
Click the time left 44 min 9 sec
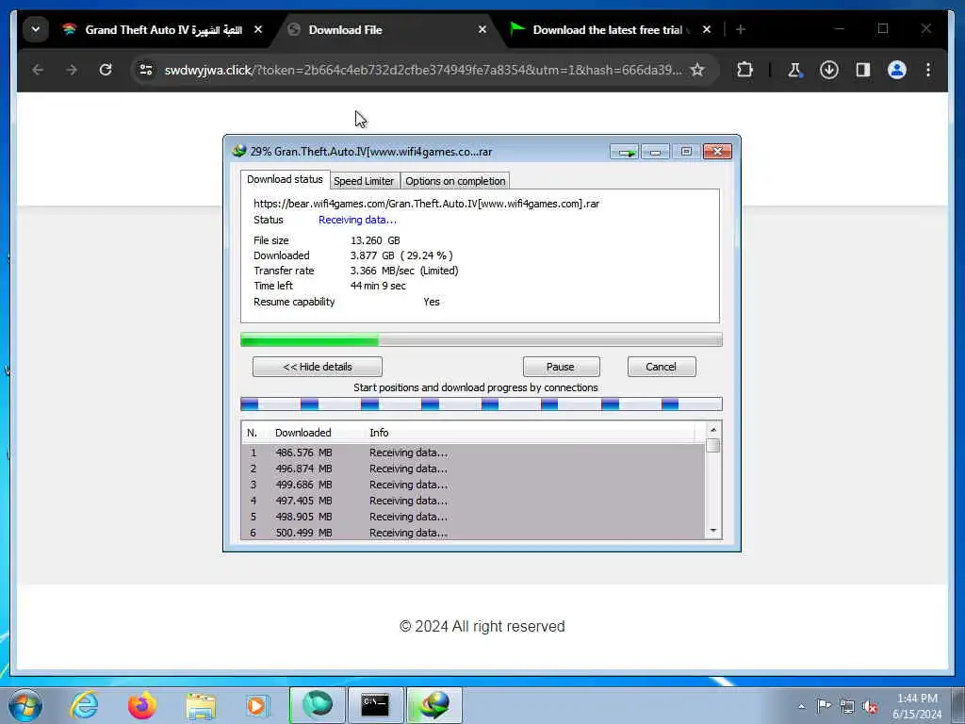point(378,286)
